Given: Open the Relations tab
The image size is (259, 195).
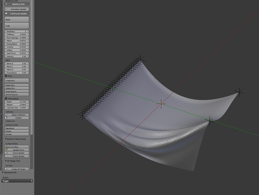Looking at the screenshot, I should 2,15.
